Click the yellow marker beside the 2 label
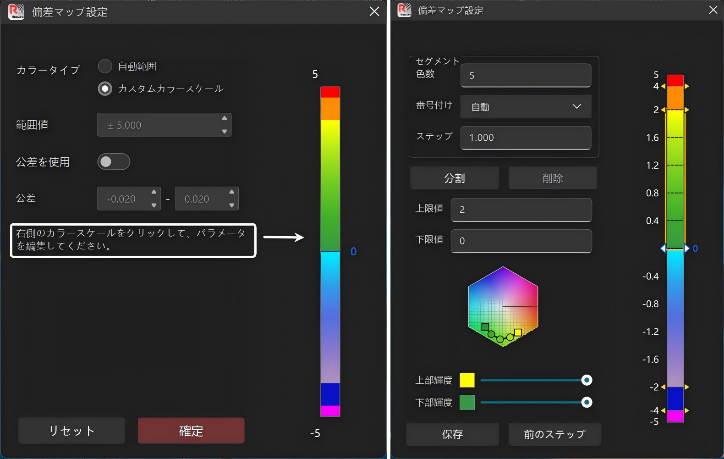Viewport: 724px width, 459px height. point(663,110)
